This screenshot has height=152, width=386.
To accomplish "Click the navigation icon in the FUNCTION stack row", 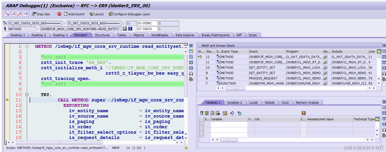I will (x=325, y=83).
